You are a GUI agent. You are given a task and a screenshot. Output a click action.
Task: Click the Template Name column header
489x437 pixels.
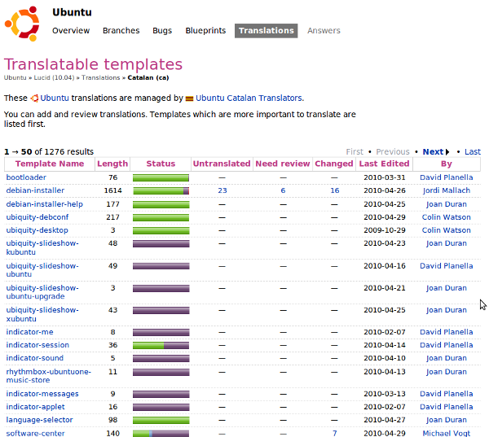pyautogui.click(x=50, y=164)
